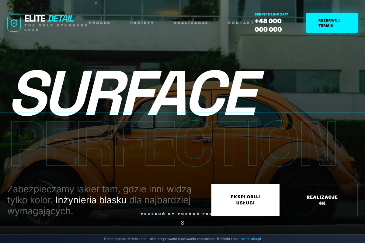Click the REZERWUJ TERMIN button
This screenshot has height=243, width=365.
point(332,23)
